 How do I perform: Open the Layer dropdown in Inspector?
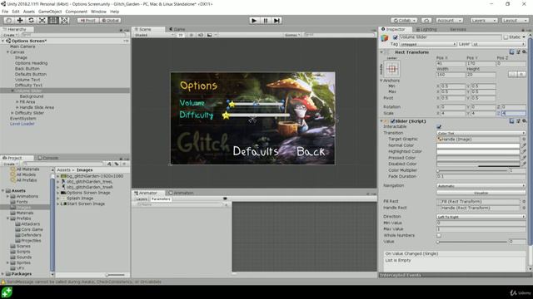coord(499,44)
